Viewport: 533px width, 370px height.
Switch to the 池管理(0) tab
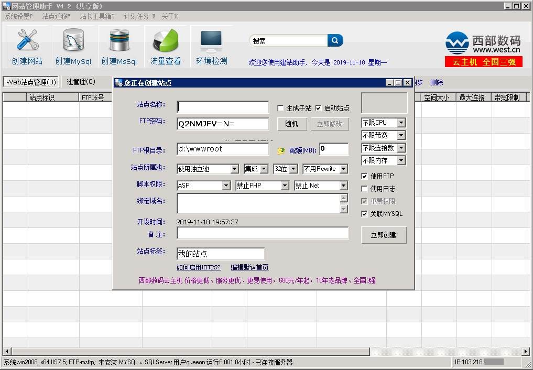coord(81,82)
